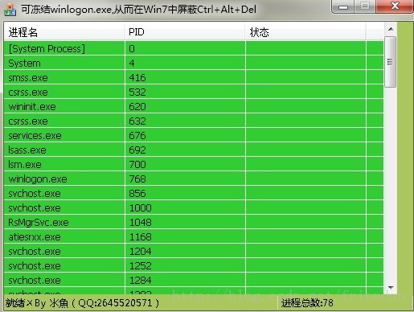Screen dimensions: 414x312
Task: Sort by PID column header
Action: click(x=185, y=32)
